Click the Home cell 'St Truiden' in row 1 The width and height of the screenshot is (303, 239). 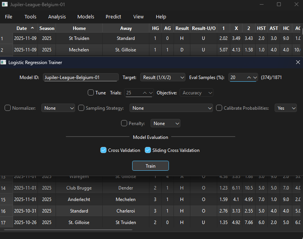pyautogui.click(x=79, y=38)
